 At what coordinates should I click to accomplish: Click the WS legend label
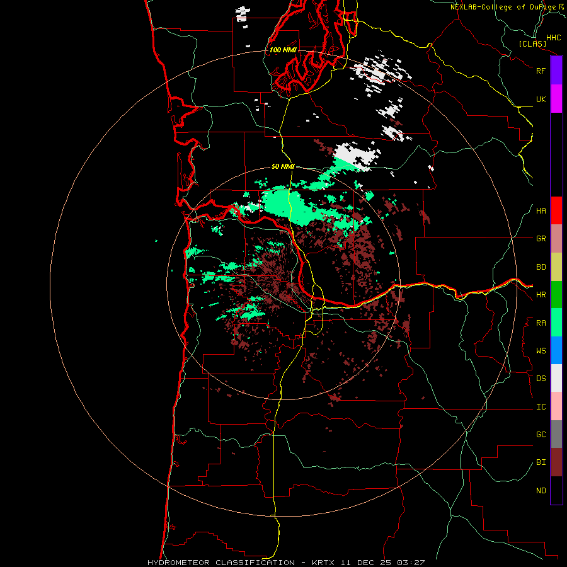(541, 351)
